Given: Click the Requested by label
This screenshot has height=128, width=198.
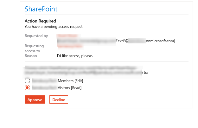Looking at the screenshot, I should tap(36, 36).
